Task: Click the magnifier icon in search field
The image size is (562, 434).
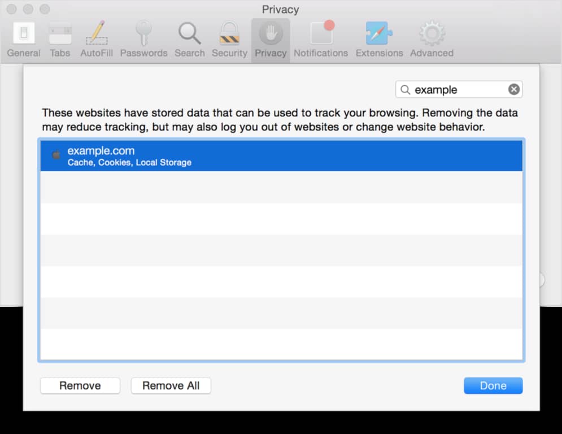Action: (405, 89)
